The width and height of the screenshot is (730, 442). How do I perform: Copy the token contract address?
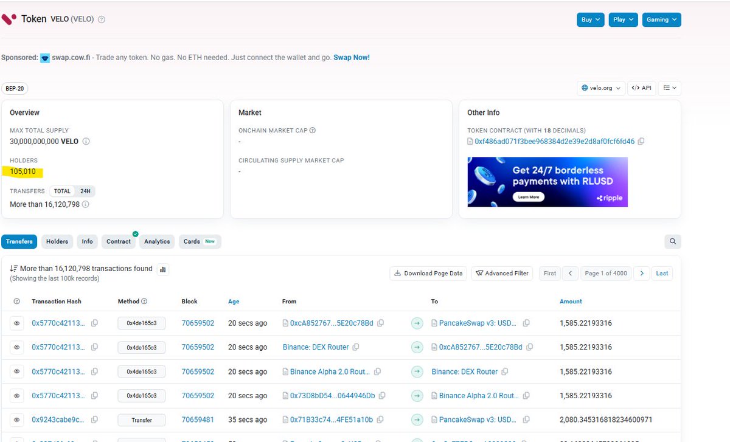(641, 142)
